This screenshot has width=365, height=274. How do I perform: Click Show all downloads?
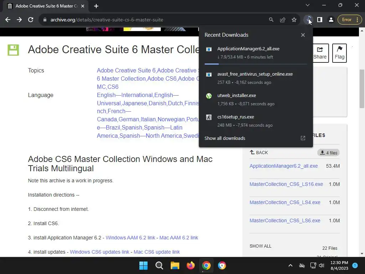225,138
